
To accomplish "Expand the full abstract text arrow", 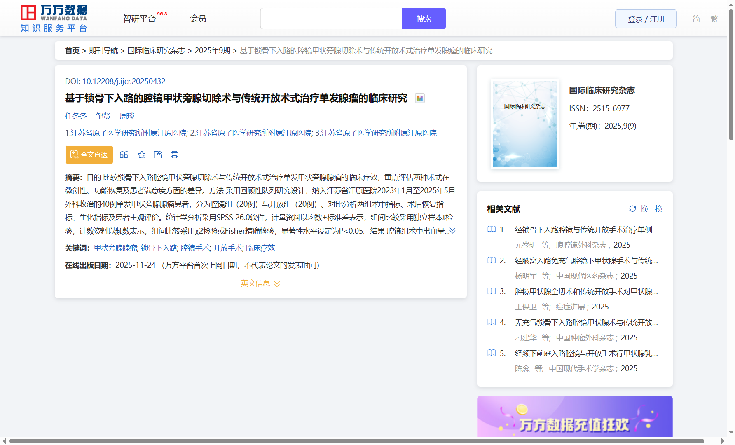I will click(x=452, y=231).
